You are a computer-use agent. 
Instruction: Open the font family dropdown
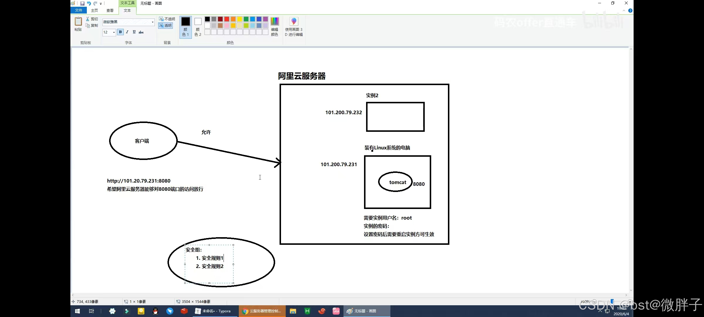point(153,22)
